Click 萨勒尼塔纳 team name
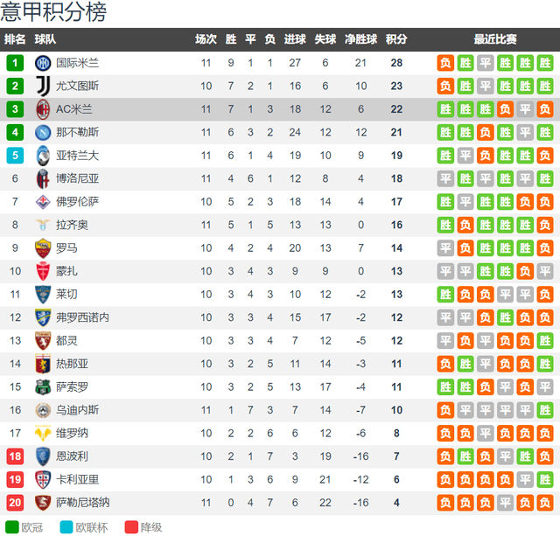The width and height of the screenshot is (560, 536). click(83, 503)
